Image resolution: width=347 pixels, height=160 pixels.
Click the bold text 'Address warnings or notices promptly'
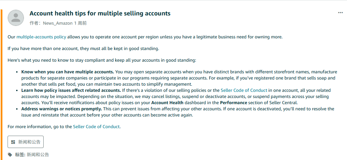click(x=61, y=109)
